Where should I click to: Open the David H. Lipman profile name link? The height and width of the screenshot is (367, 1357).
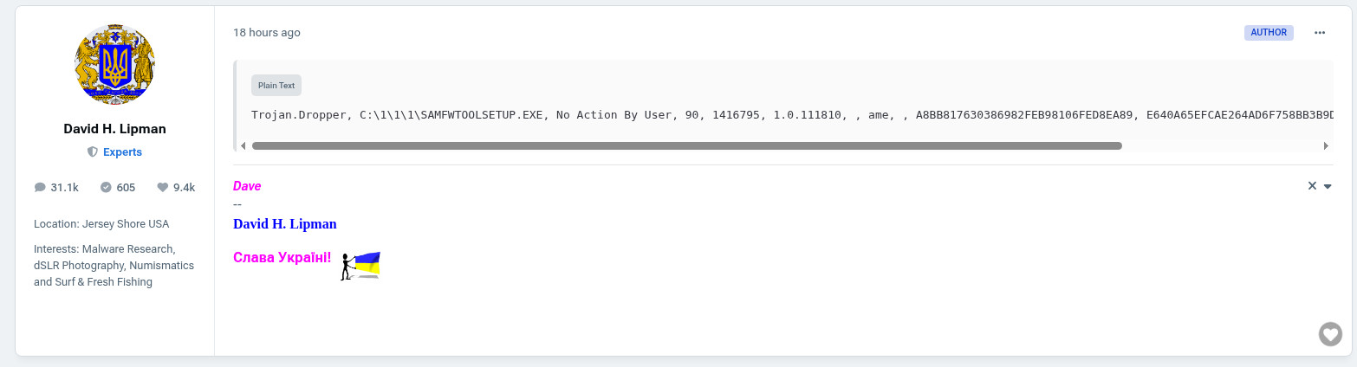[x=115, y=129]
